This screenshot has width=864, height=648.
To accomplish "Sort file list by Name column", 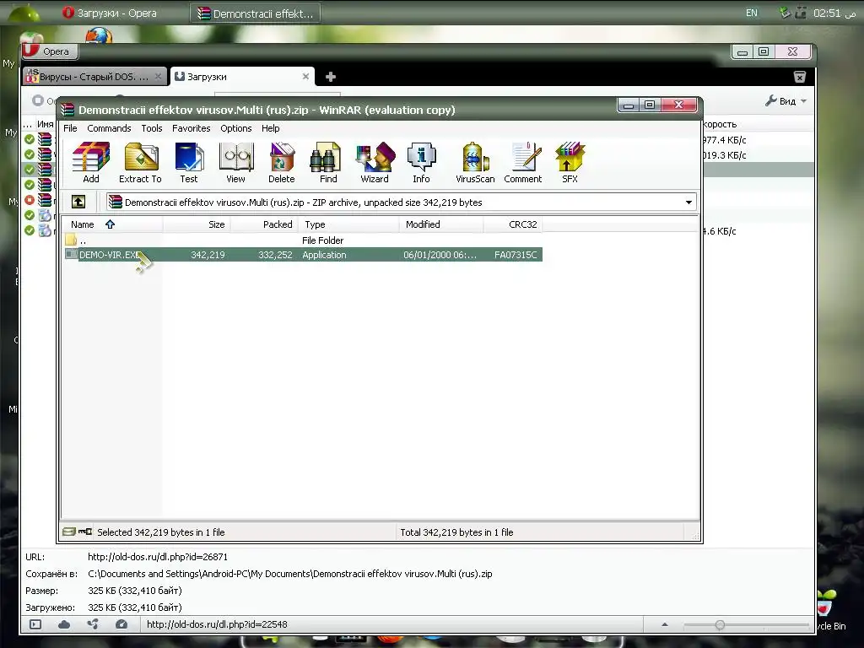I will (x=112, y=224).
